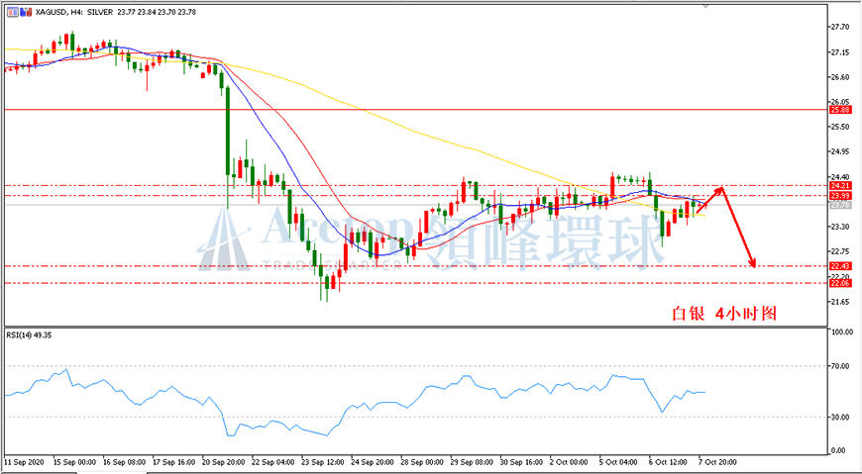This screenshot has width=862, height=474.
Task: Click the 27.70 price axis label
Action: pos(841,27)
